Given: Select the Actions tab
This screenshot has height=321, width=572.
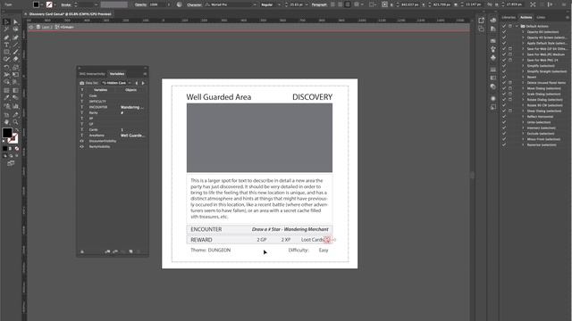Looking at the screenshot, I should [x=526, y=18].
